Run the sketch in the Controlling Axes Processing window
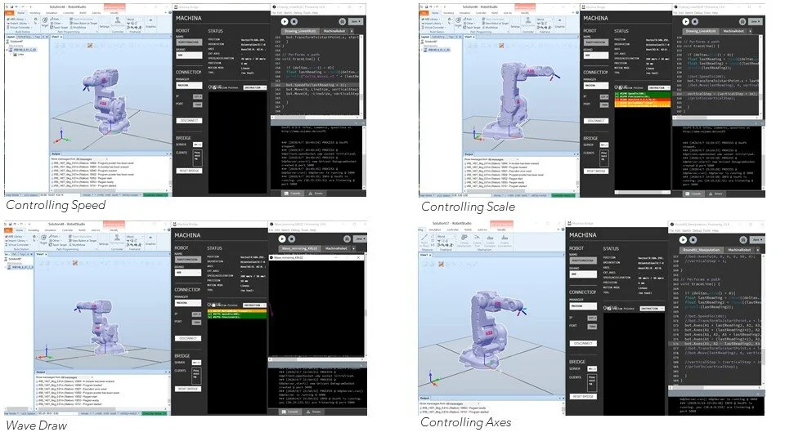The image size is (785, 441). [683, 239]
